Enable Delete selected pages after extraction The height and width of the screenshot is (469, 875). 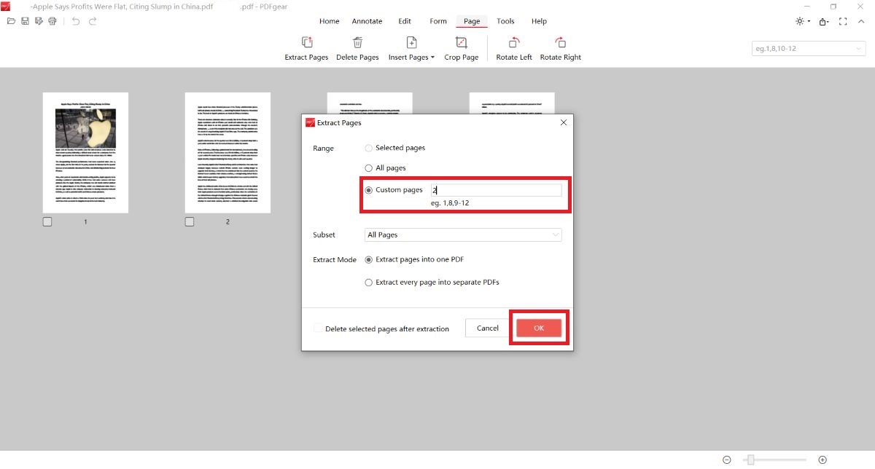pos(317,328)
